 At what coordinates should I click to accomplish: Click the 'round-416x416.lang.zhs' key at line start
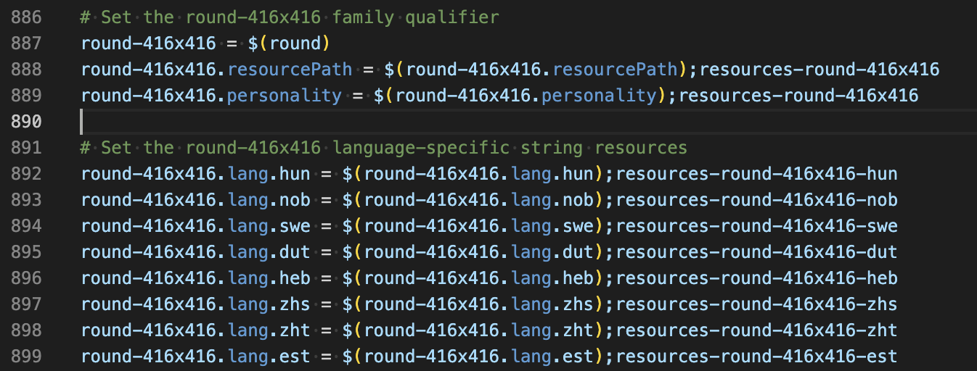[196, 304]
